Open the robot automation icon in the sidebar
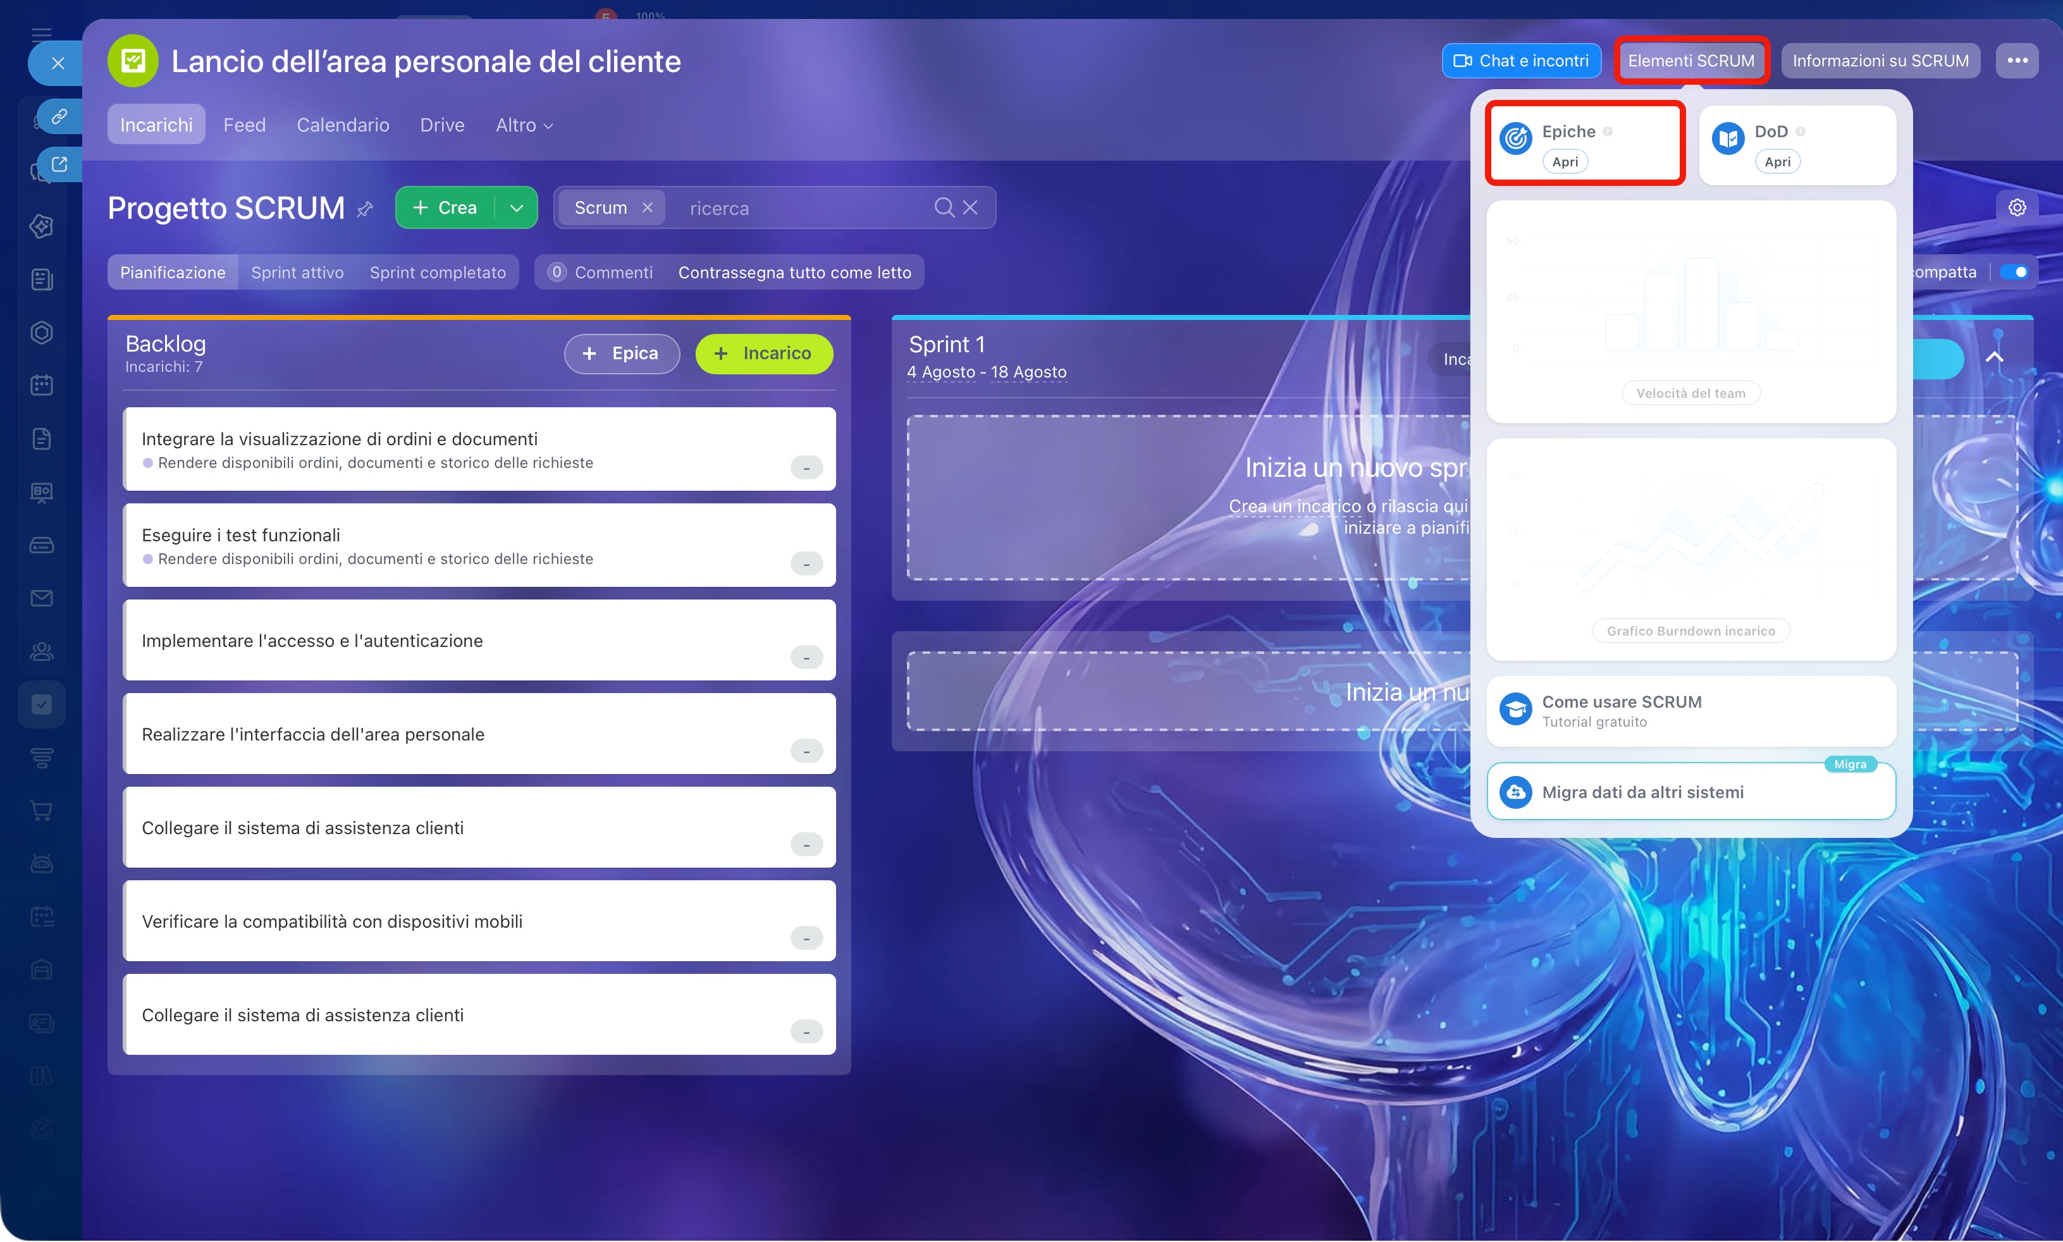This screenshot has width=2063, height=1242. coord(41,863)
